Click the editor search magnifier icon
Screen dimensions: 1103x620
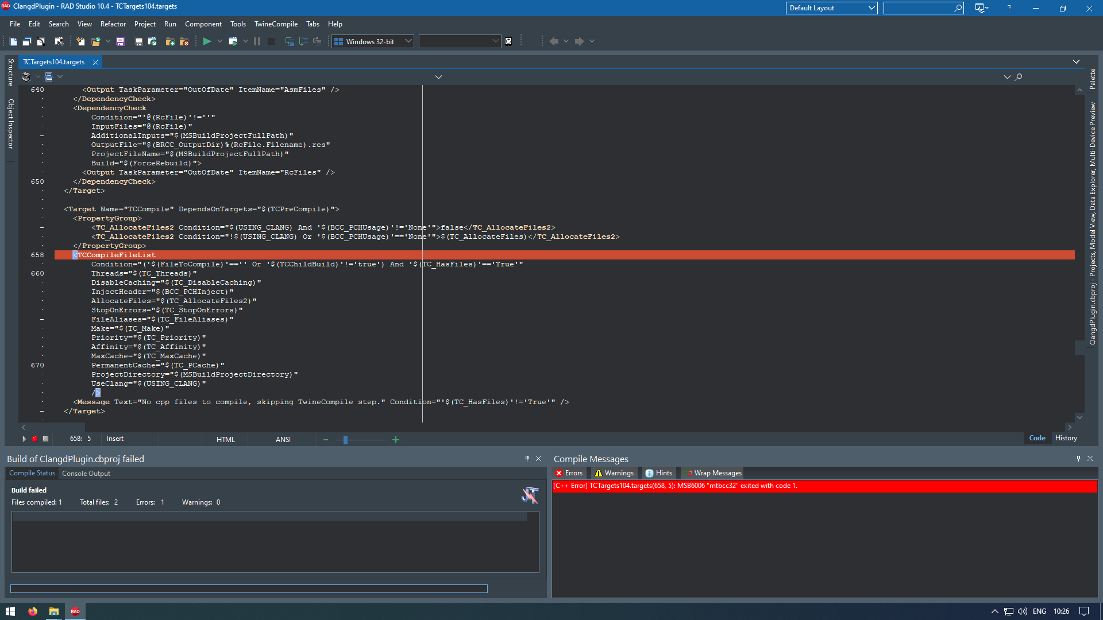tap(1019, 77)
